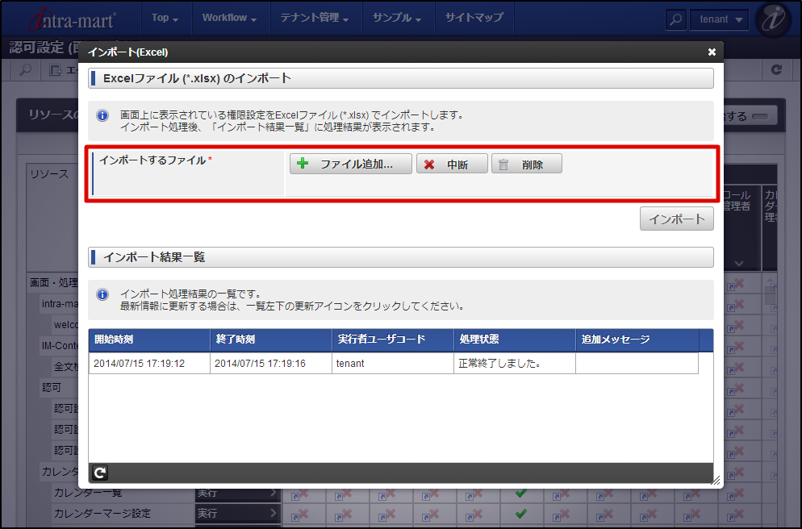Viewport: 802px width, 529px height.
Task: Open the サイトマップ menu
Action: pos(474,18)
